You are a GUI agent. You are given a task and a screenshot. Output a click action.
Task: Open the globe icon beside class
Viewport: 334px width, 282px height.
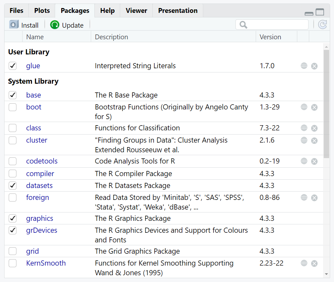304,128
